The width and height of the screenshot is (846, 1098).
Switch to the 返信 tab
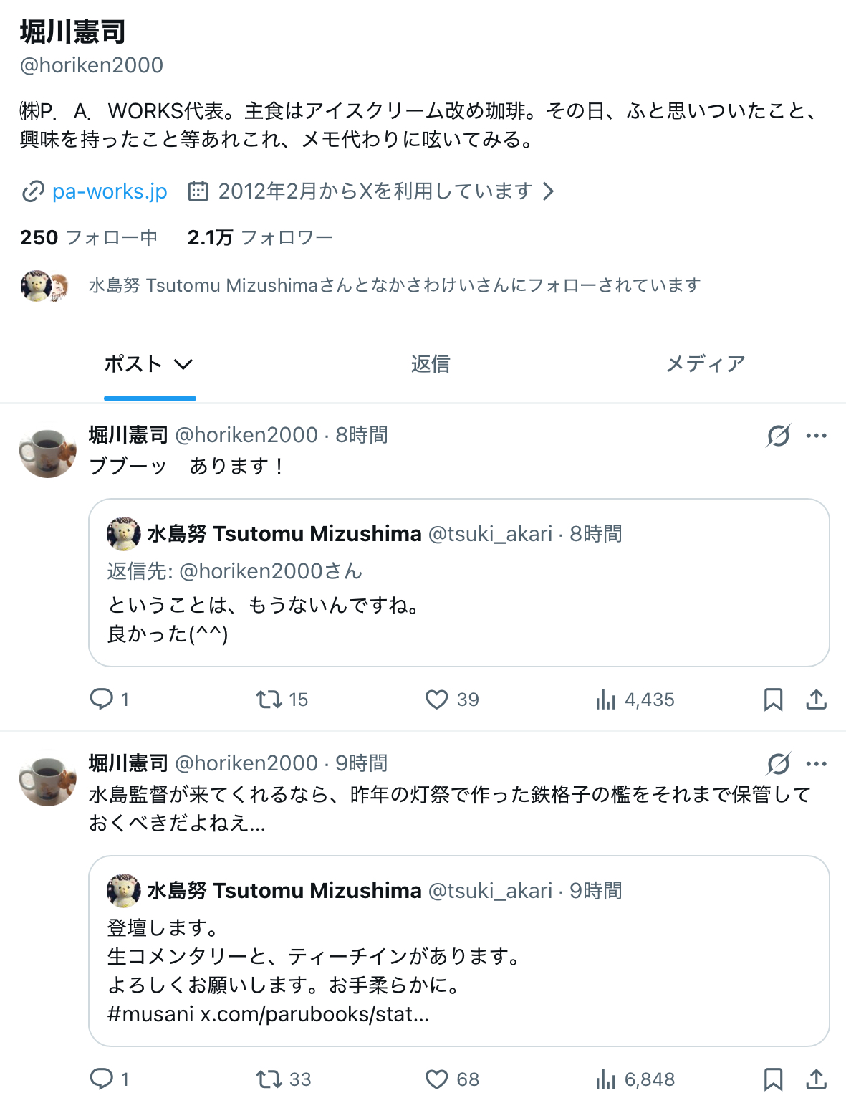click(x=430, y=364)
